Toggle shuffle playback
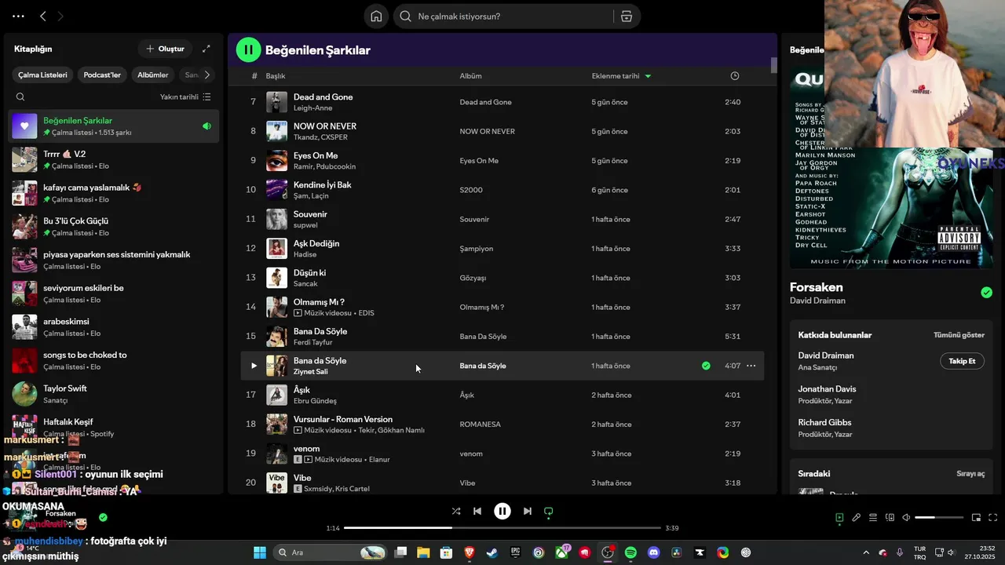 (x=456, y=512)
